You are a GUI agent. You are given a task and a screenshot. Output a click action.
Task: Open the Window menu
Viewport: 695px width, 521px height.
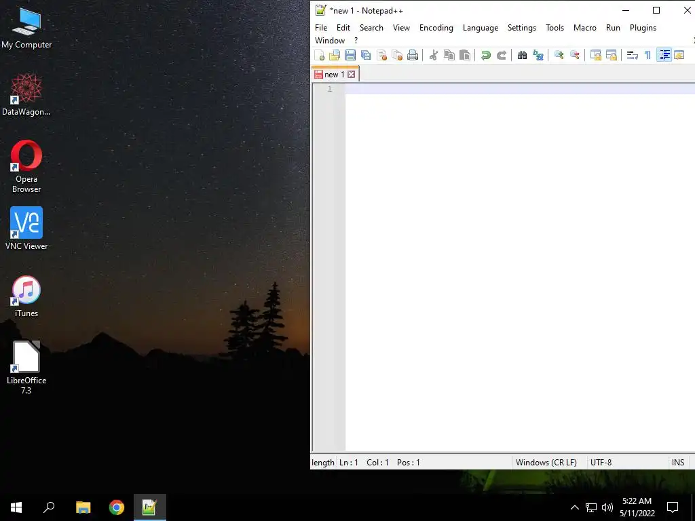pos(330,40)
